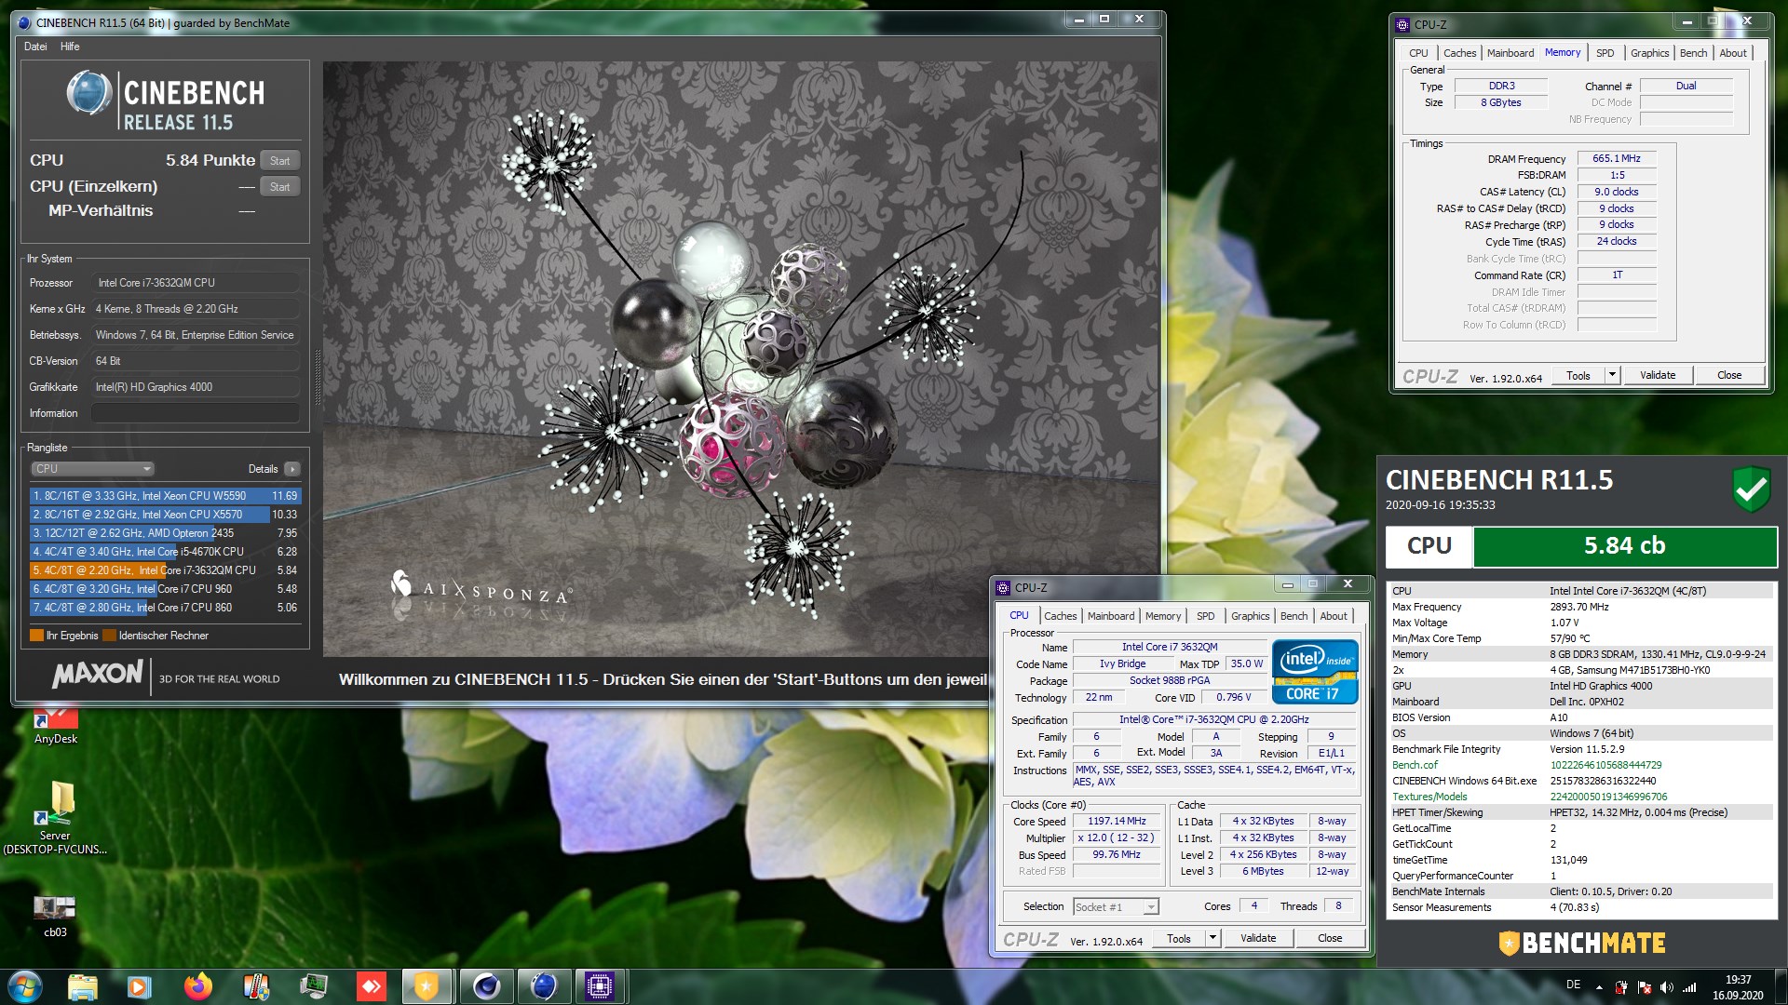Select ranking entry AMD Opteron 2435
Viewport: 1788px width, 1005px height.
pos(165,533)
